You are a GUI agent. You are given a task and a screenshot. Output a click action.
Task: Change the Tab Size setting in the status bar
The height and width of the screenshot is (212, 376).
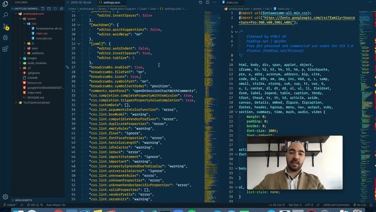point(295,205)
